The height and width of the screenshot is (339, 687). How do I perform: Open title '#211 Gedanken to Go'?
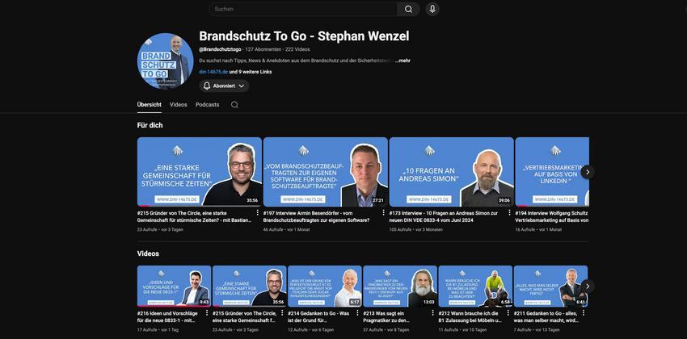[546, 316]
